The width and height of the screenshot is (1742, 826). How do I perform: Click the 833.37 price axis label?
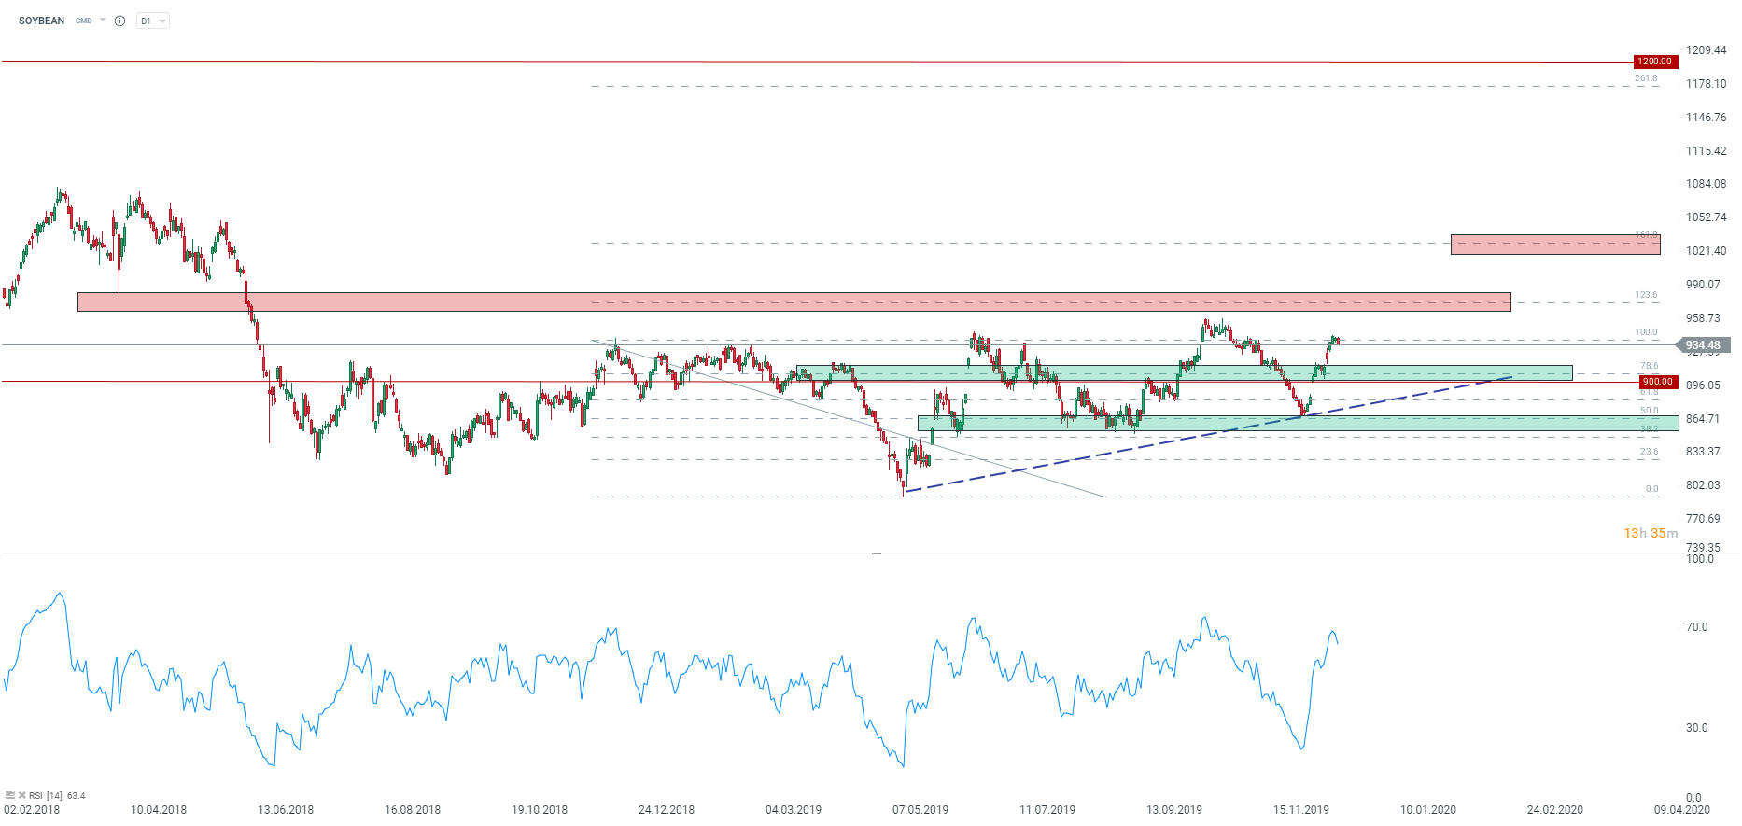coord(1703,452)
